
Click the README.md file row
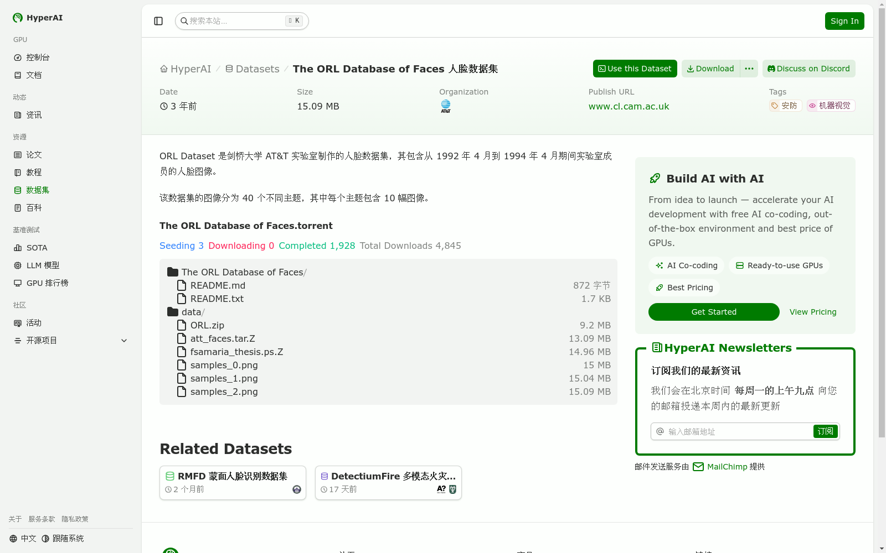point(394,285)
